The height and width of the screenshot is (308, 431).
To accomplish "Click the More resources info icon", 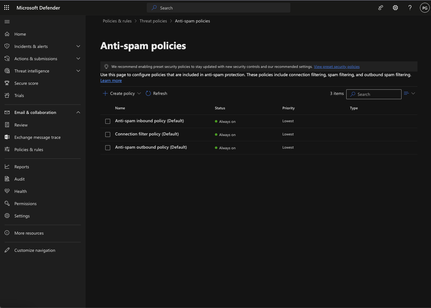I will pyautogui.click(x=7, y=233).
